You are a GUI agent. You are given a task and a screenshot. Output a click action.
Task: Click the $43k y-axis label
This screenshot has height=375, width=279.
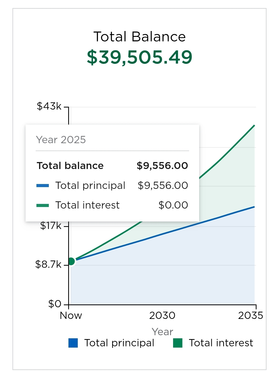click(49, 106)
